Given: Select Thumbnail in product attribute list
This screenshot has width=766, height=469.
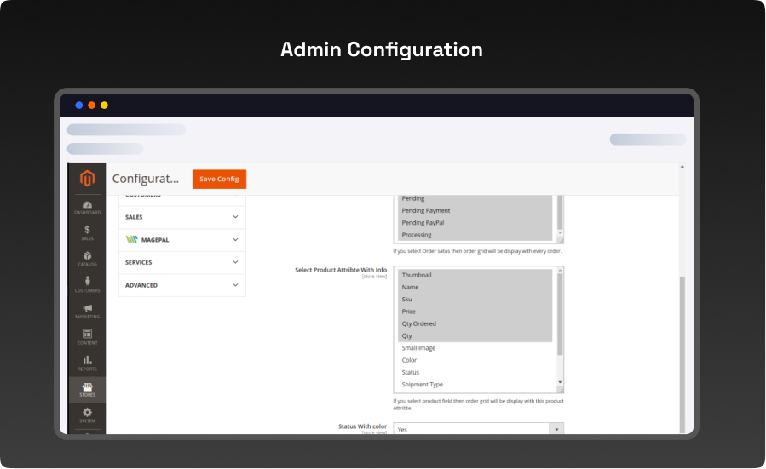Looking at the screenshot, I should (x=417, y=275).
